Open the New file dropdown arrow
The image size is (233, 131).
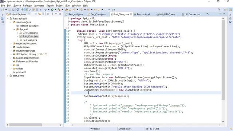(6, 10)
